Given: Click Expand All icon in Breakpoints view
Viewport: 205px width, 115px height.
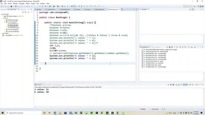Looking at the screenshot, I should click(180, 47).
